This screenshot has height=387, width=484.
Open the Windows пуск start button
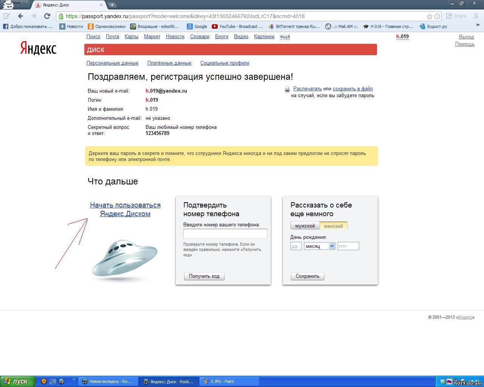[x=18, y=381]
